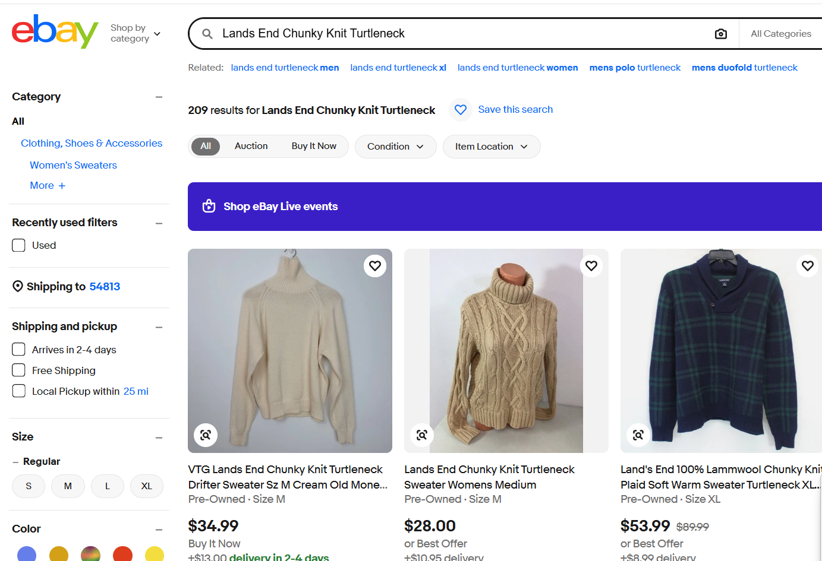822x561 pixels.
Task: Select size XL filter button
Action: [x=146, y=486]
